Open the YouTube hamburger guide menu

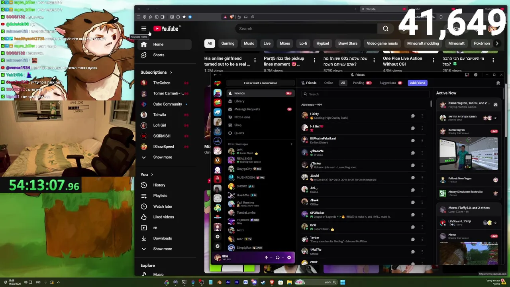pyautogui.click(x=144, y=29)
